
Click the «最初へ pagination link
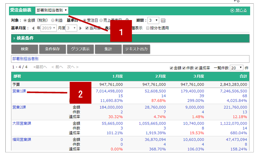click(40, 67)
